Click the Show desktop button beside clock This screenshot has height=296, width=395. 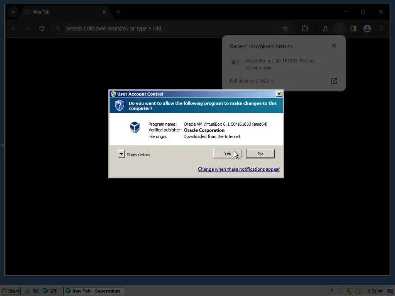(x=391, y=291)
